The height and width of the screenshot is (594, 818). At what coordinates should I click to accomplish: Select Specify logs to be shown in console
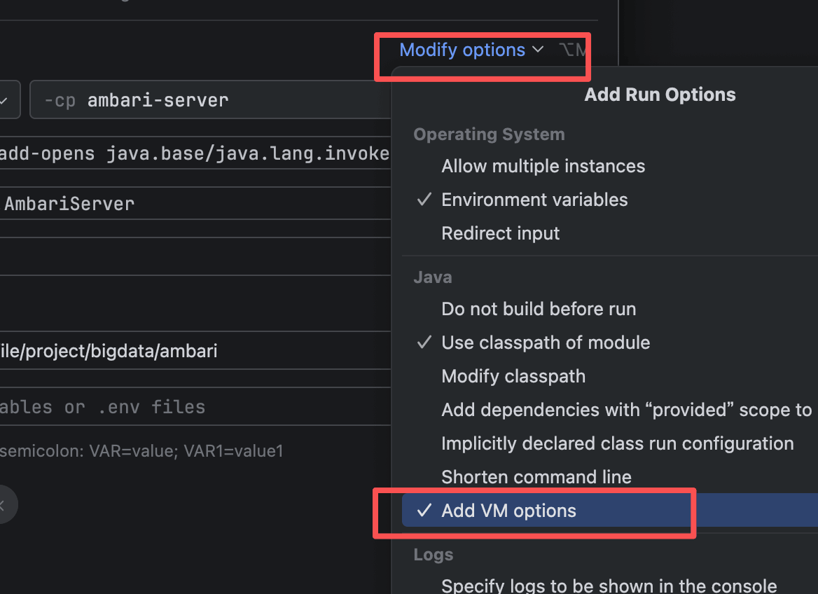click(x=609, y=585)
